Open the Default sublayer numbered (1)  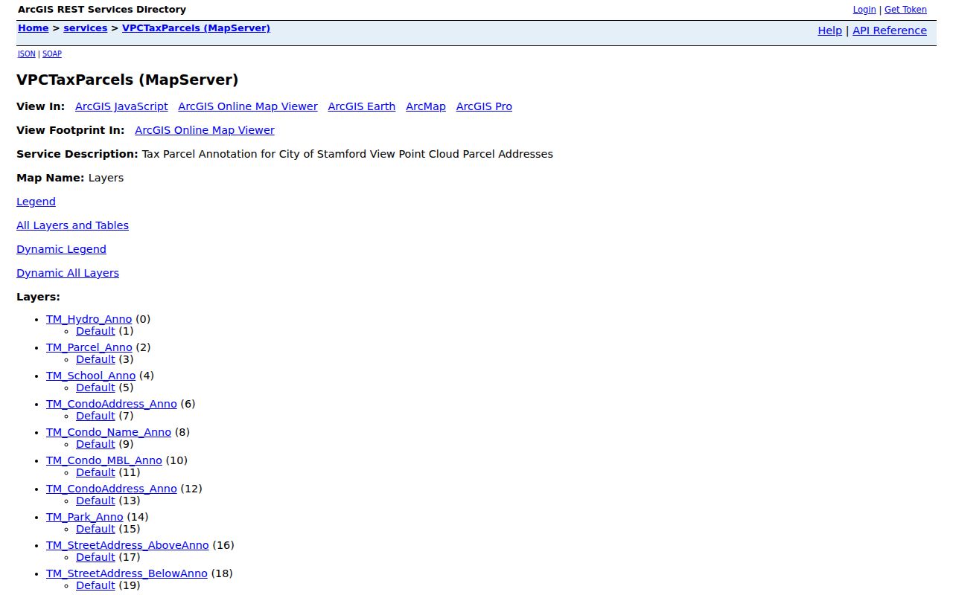click(95, 331)
